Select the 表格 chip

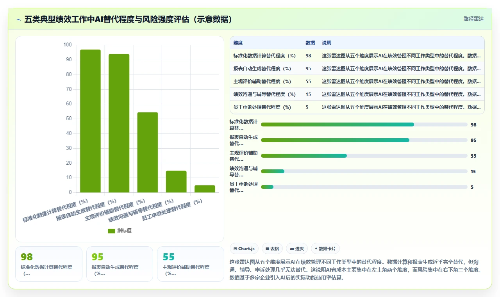coord(272,249)
